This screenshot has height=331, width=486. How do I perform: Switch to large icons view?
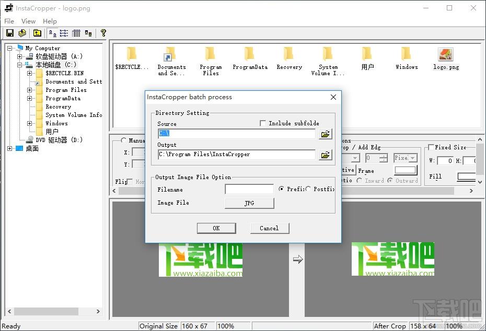53,33
